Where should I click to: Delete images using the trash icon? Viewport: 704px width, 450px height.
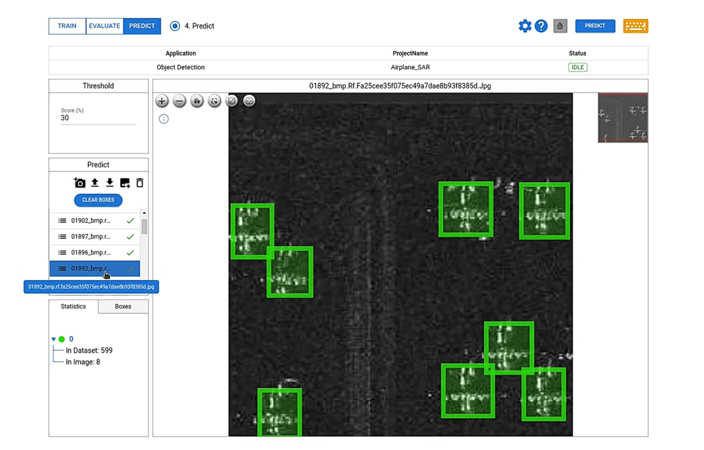[139, 182]
